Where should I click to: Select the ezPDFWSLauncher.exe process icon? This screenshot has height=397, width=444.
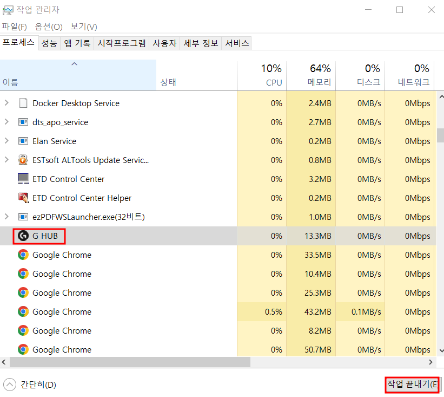23,217
